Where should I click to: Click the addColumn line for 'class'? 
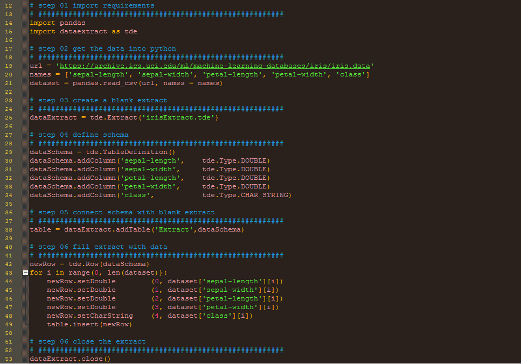click(108, 195)
